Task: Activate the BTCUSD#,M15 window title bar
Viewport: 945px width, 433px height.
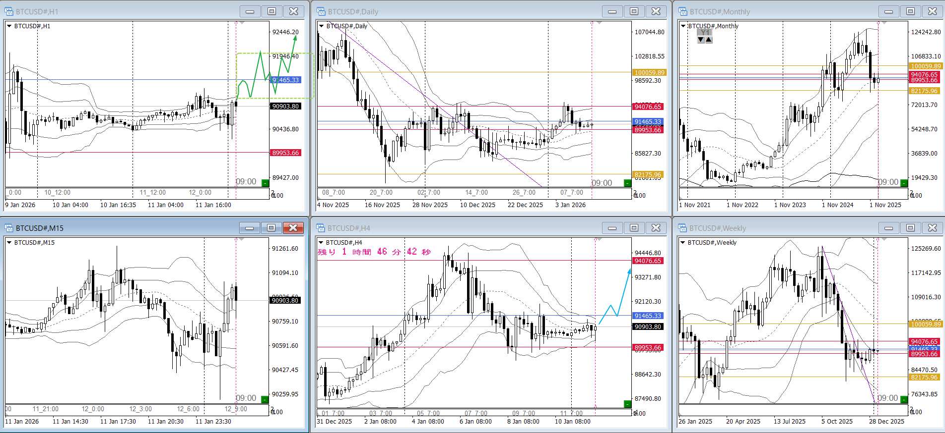Action: click(124, 228)
